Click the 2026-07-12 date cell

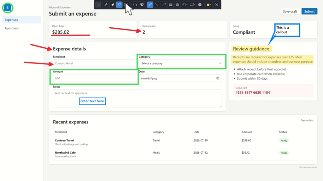point(200,152)
